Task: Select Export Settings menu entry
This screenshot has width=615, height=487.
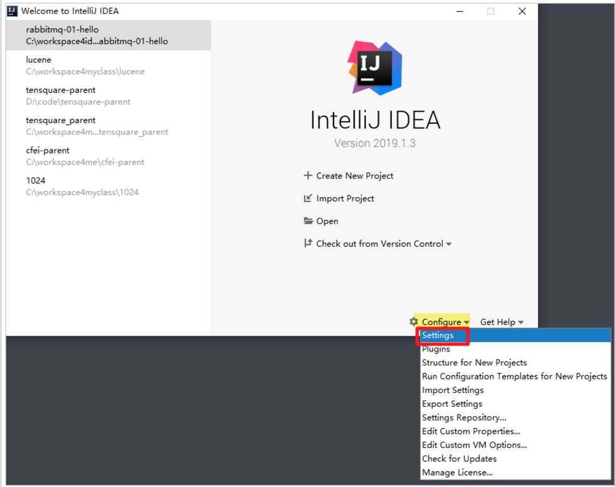Action: coord(516,404)
